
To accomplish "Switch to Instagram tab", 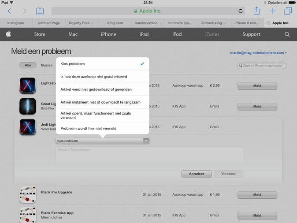I will pyautogui.click(x=16, y=23).
